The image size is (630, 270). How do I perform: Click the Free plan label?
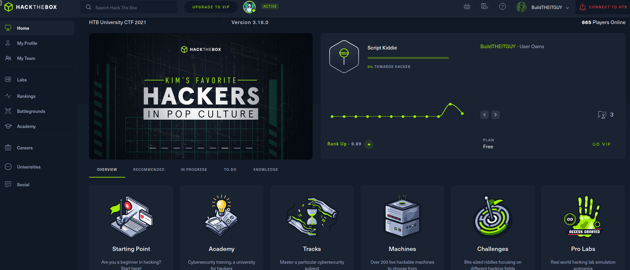coord(488,147)
